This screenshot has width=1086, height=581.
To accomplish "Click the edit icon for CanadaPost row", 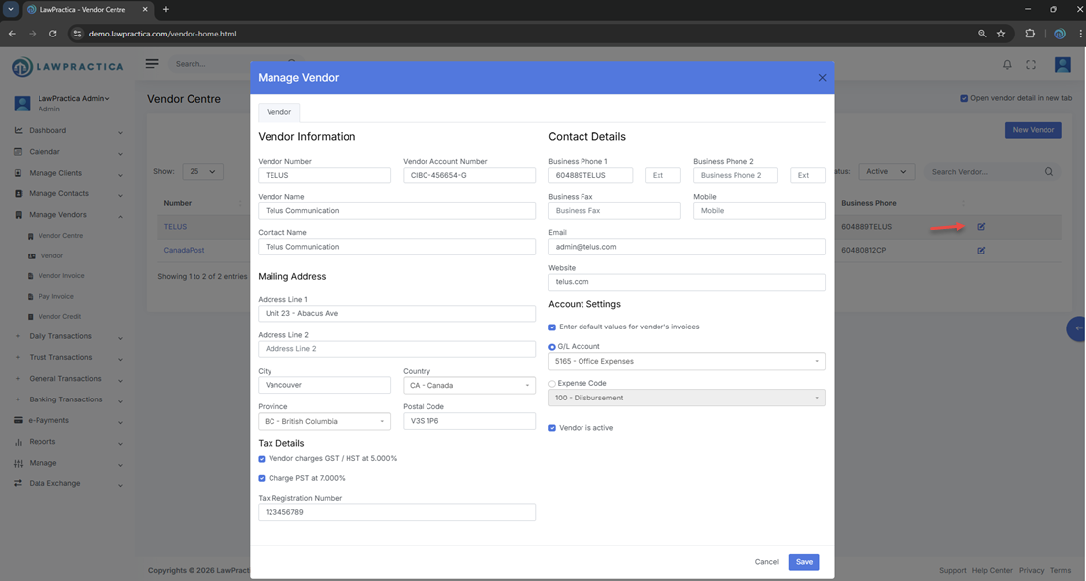I will click(981, 251).
